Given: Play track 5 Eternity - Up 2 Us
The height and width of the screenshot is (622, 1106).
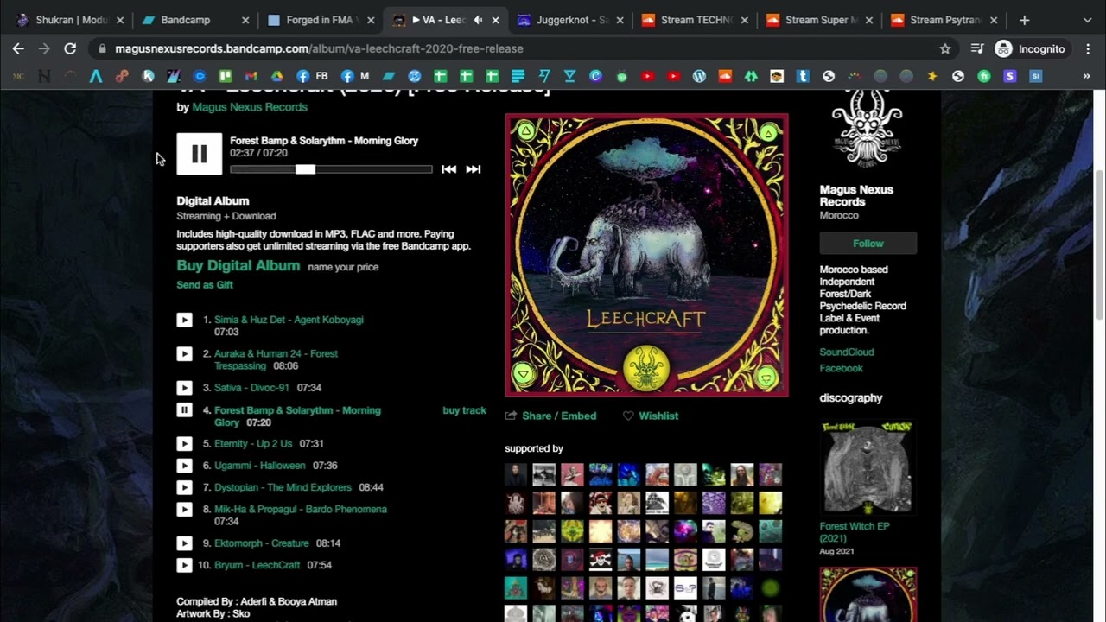Looking at the screenshot, I should [x=184, y=443].
